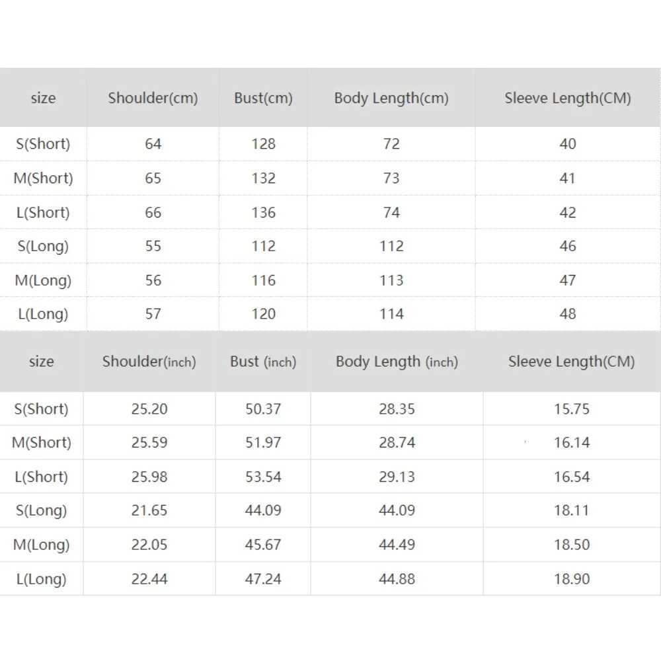The width and height of the screenshot is (661, 661).
Task: Select the sleeve value 16.14
Action: tap(572, 443)
